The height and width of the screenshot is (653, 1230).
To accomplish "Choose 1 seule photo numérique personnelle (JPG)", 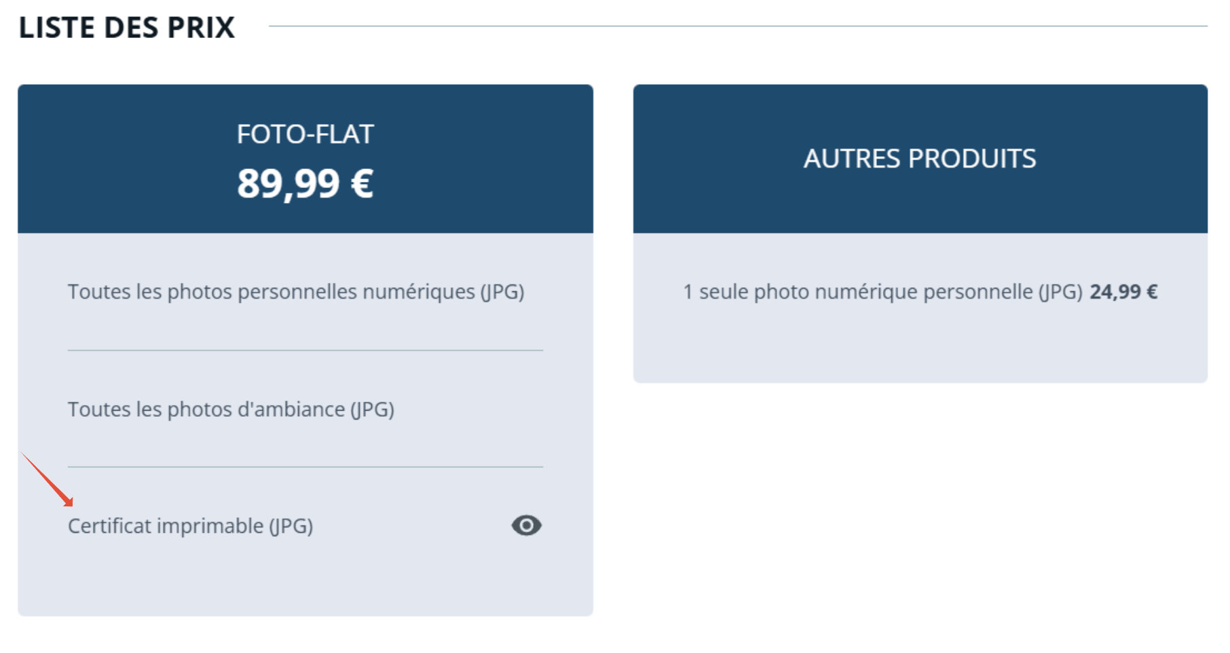I will pos(882,292).
